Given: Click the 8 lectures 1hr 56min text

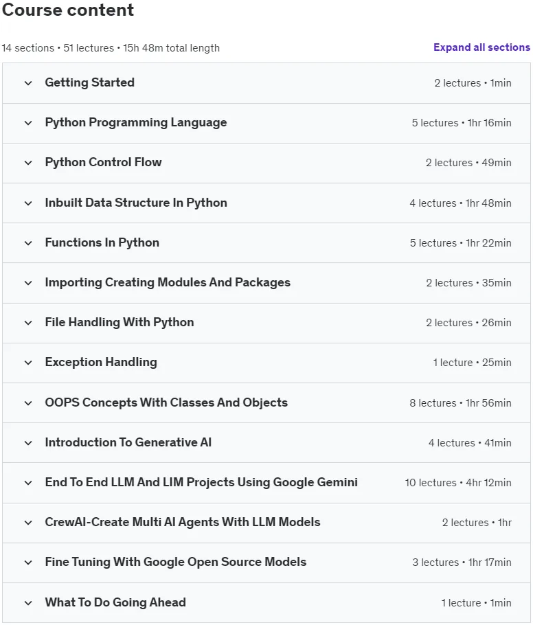Looking at the screenshot, I should pos(460,403).
